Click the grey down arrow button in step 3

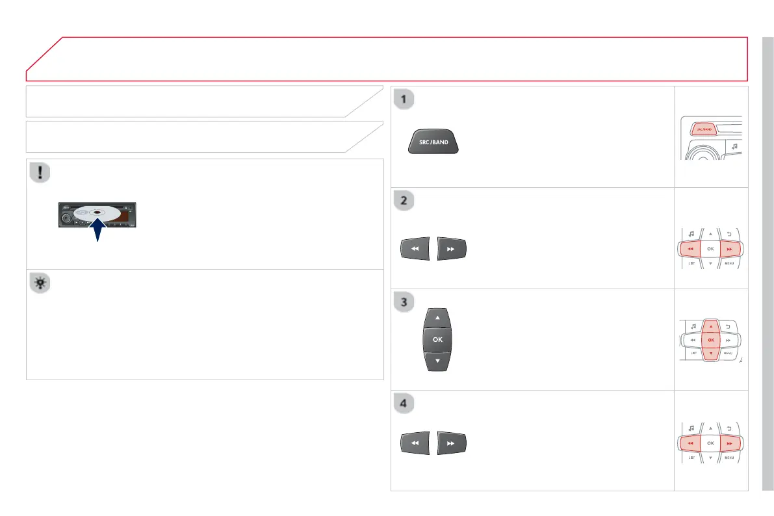(437, 361)
